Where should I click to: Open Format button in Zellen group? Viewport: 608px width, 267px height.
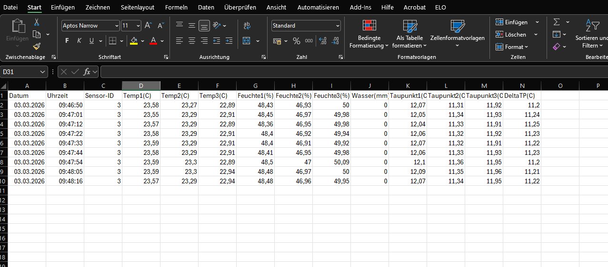click(512, 47)
